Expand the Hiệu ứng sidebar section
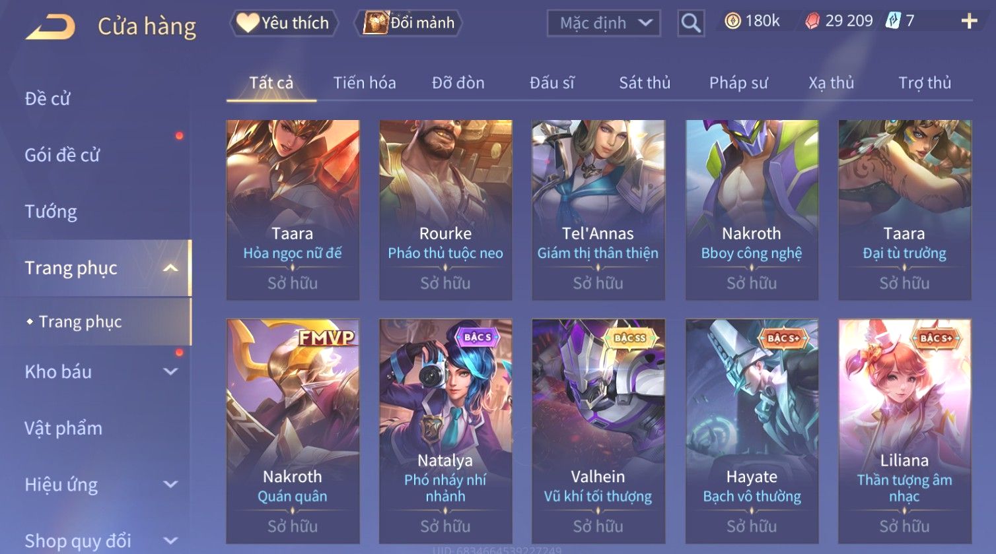The height and width of the screenshot is (554, 996). (170, 484)
